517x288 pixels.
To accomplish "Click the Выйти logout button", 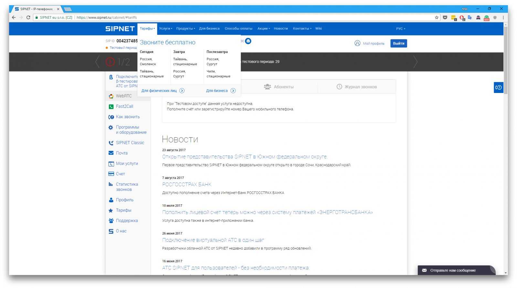I will tap(399, 44).
